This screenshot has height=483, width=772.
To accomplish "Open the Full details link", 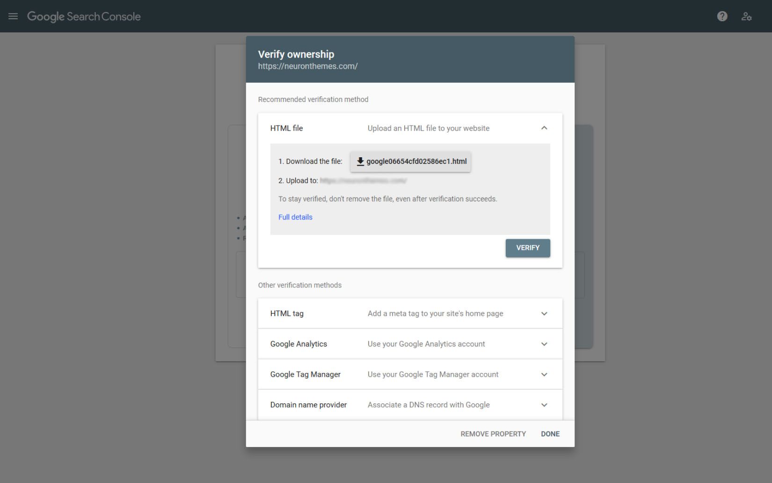I will [295, 217].
